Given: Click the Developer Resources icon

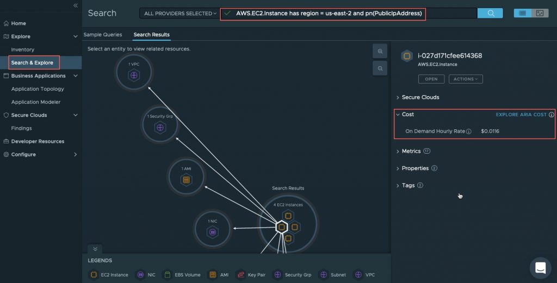Looking at the screenshot, I should [x=6, y=141].
